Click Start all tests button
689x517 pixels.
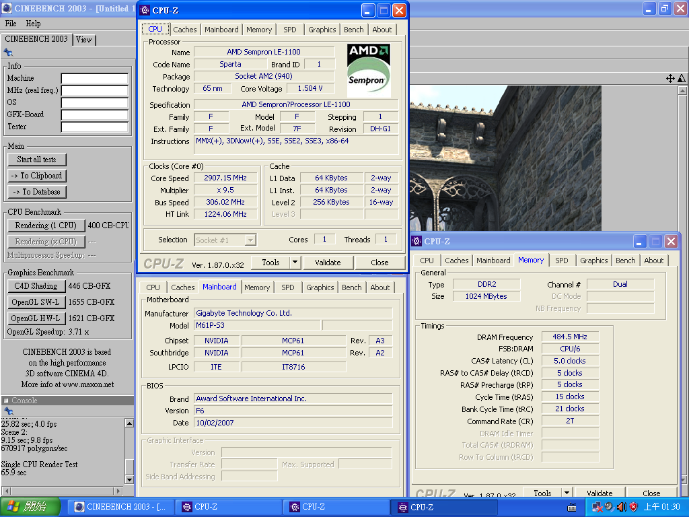pyautogui.click(x=36, y=160)
